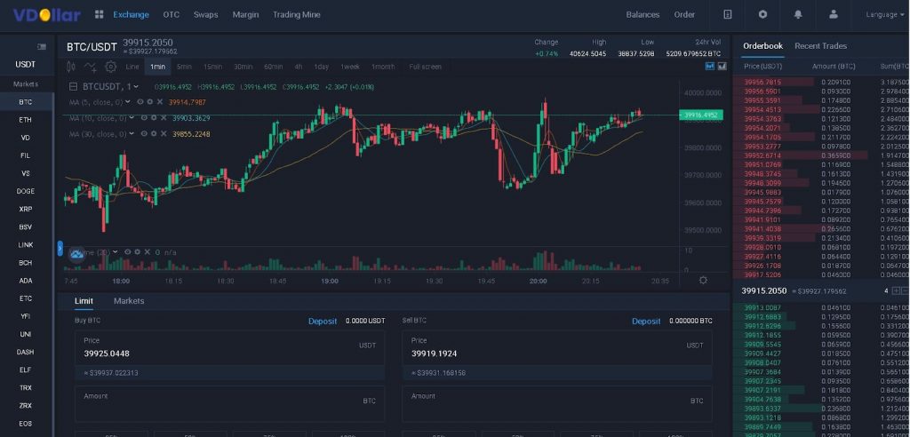Select the 15min interval

(x=212, y=67)
